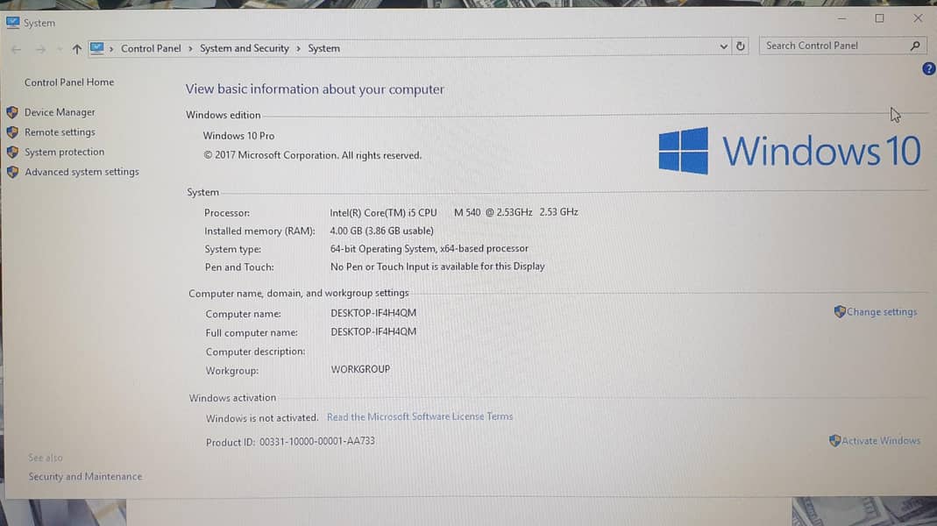Click the '64-bit Operating System' text

tap(383, 249)
